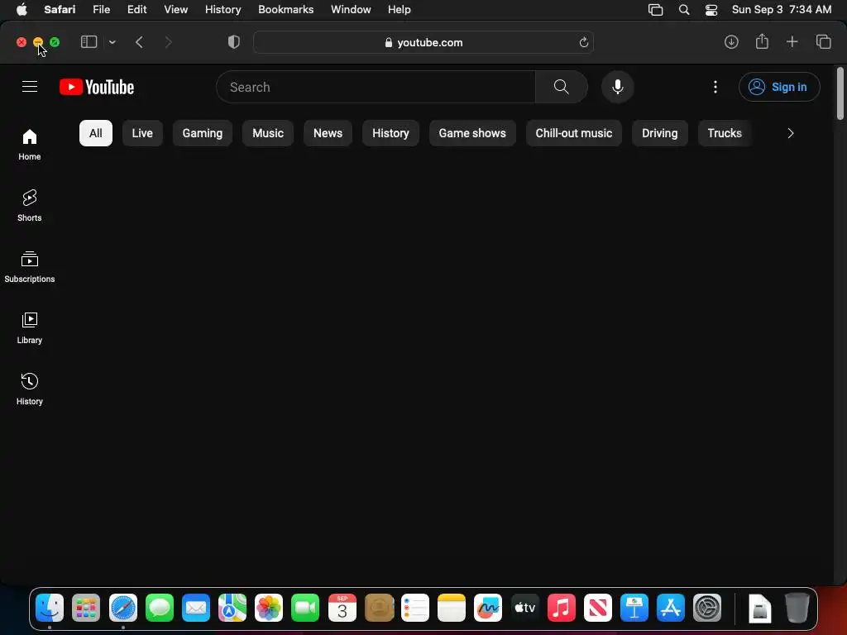Screen dimensions: 847x635
Task: Open the File menu
Action: (x=101, y=10)
